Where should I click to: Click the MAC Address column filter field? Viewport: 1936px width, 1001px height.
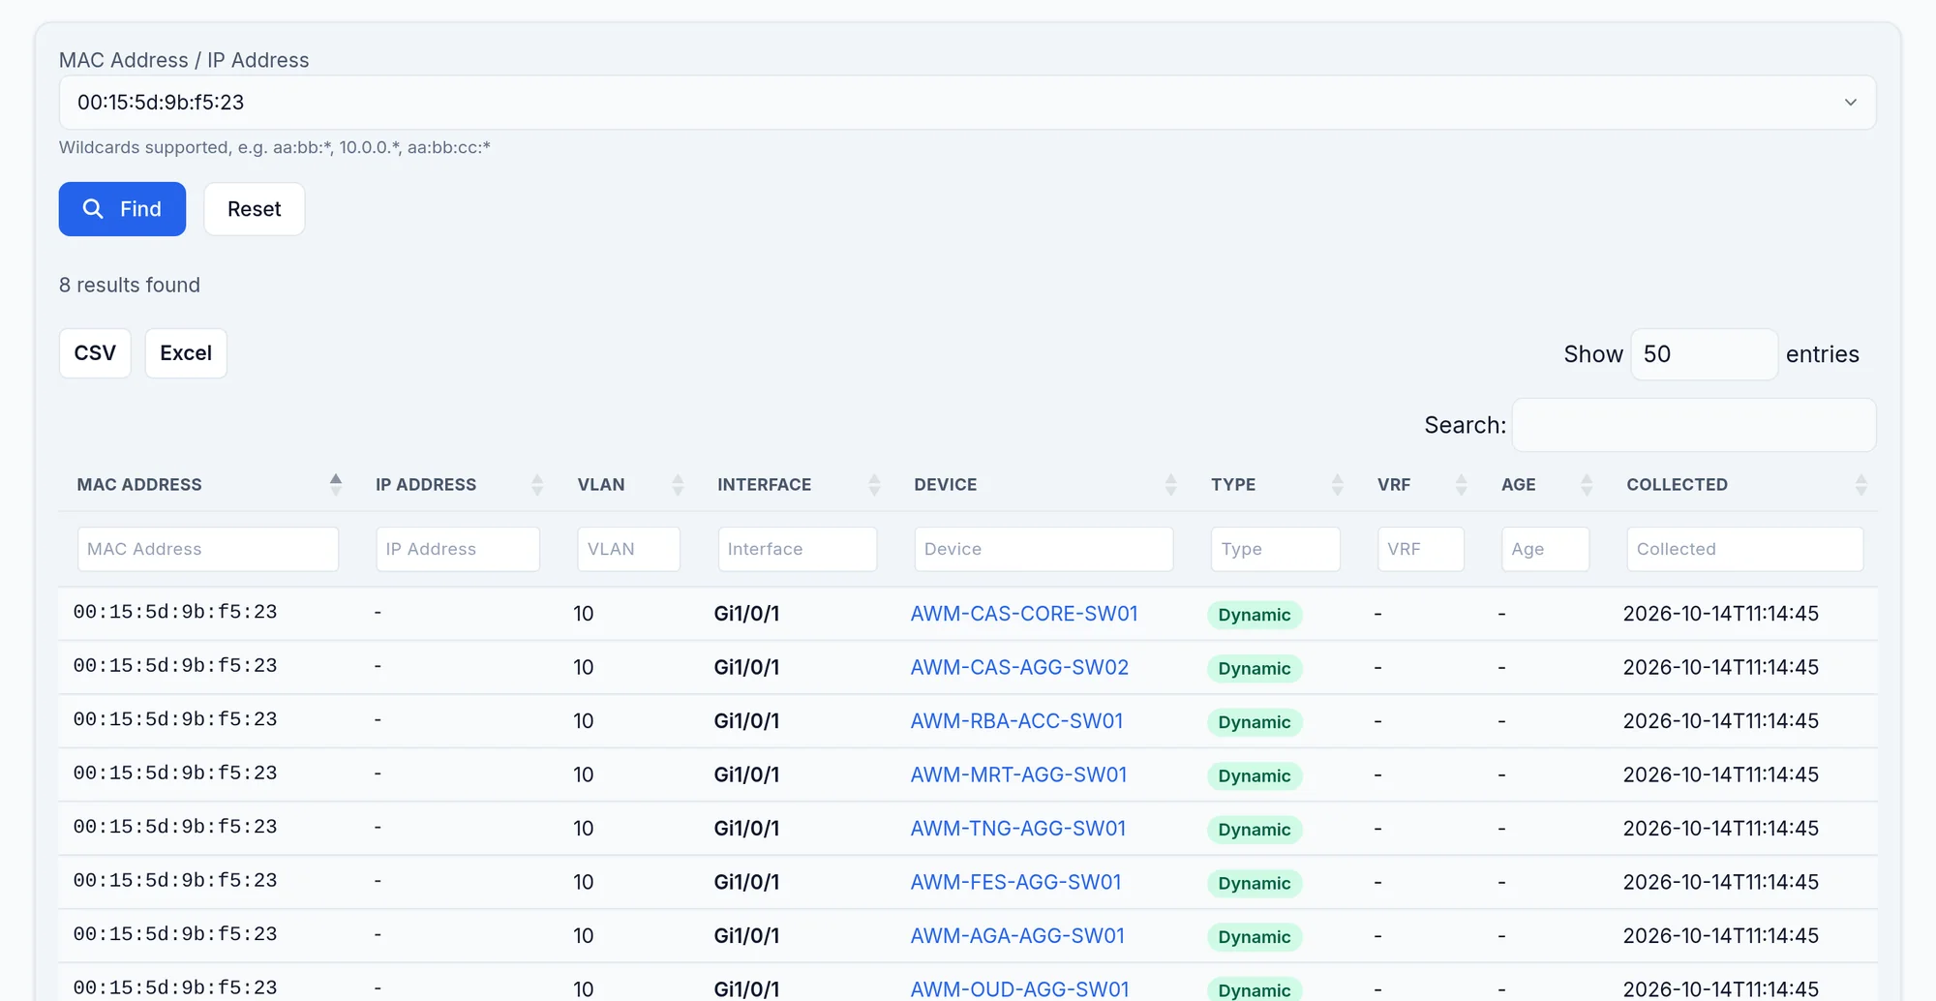click(208, 549)
